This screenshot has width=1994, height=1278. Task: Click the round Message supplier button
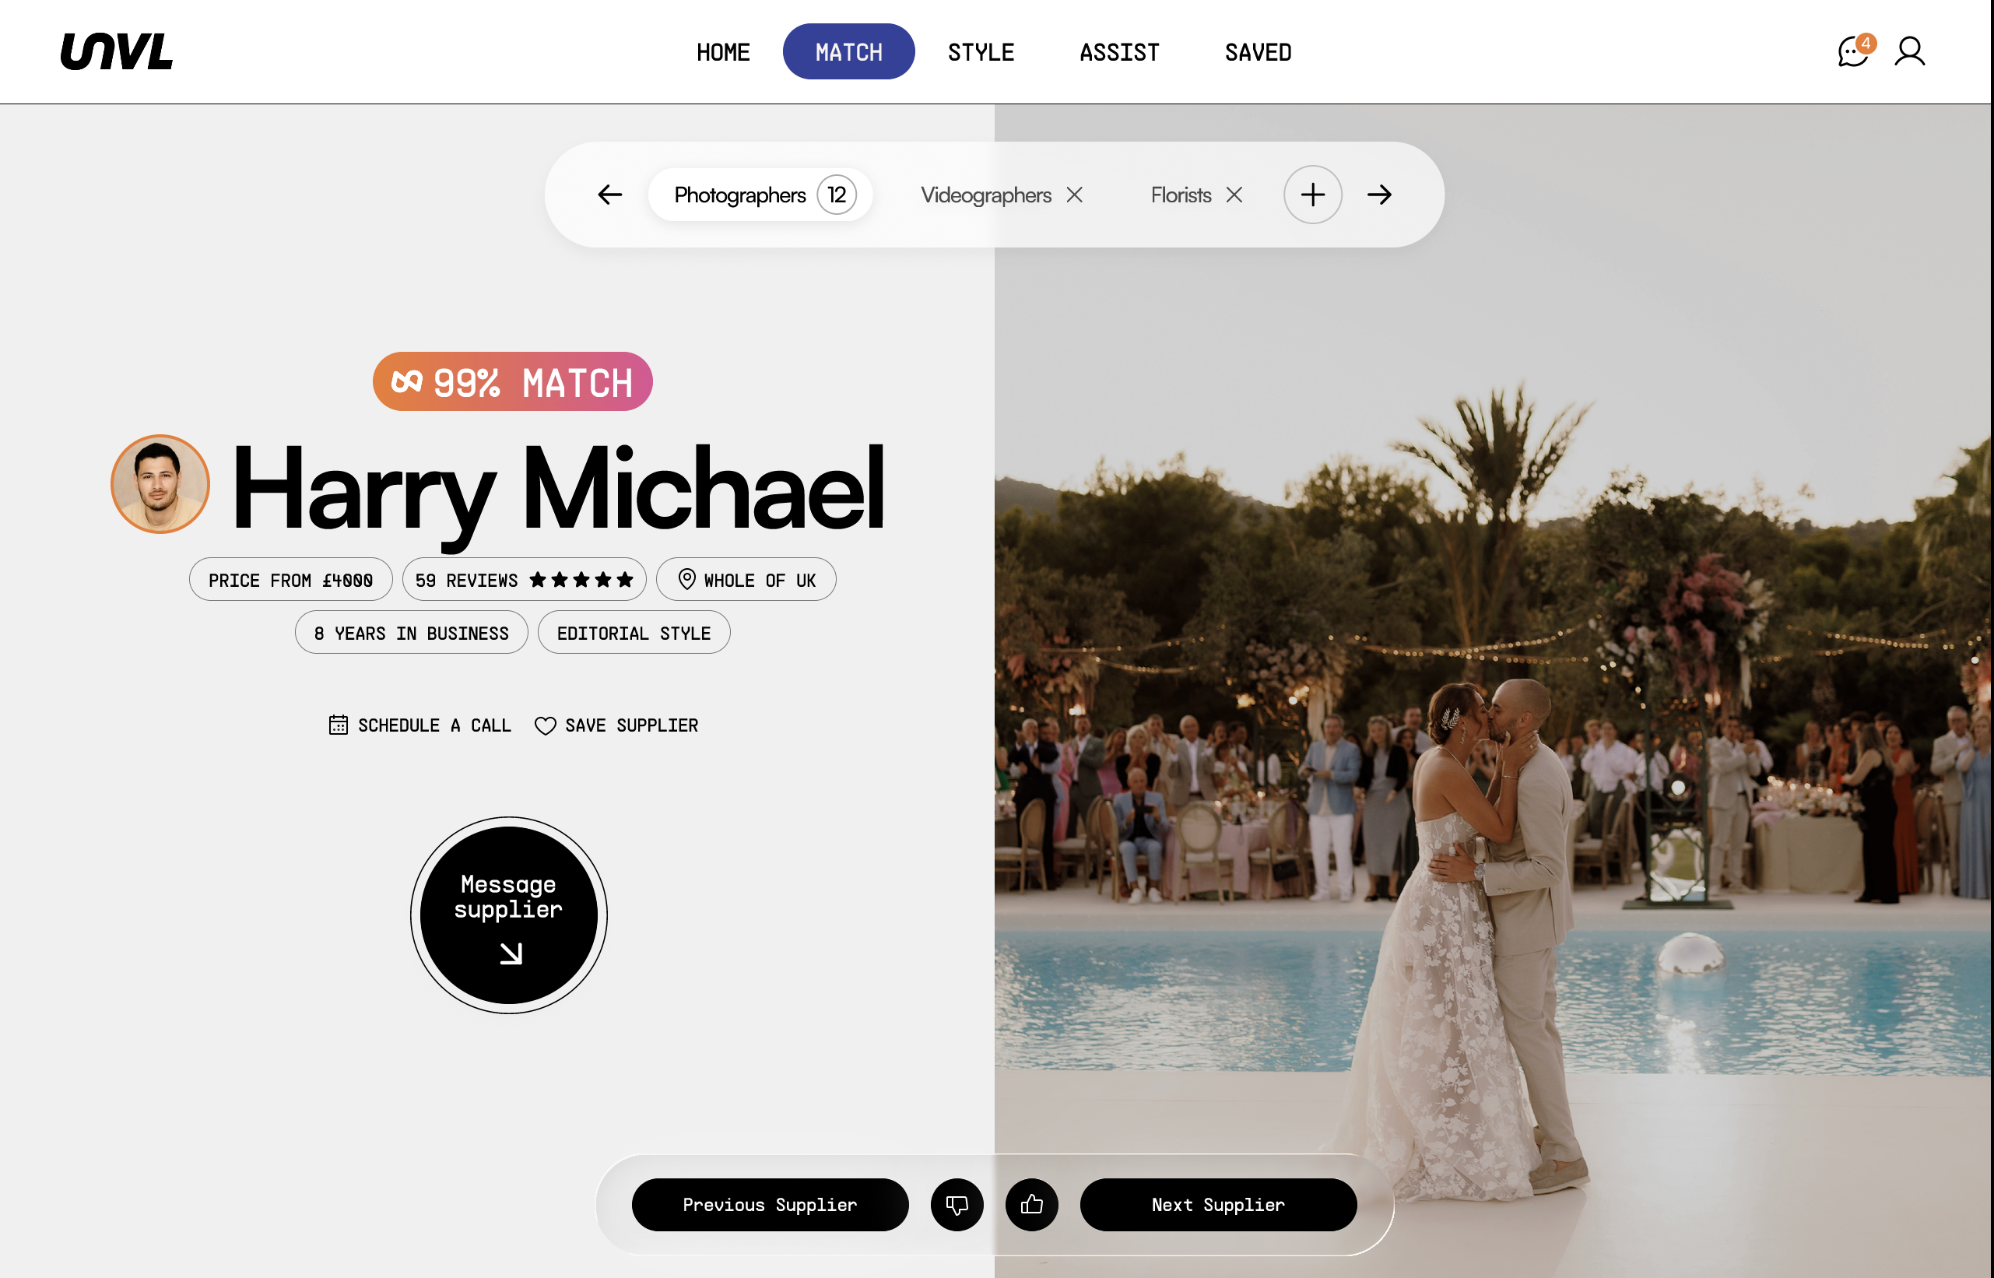tap(509, 915)
